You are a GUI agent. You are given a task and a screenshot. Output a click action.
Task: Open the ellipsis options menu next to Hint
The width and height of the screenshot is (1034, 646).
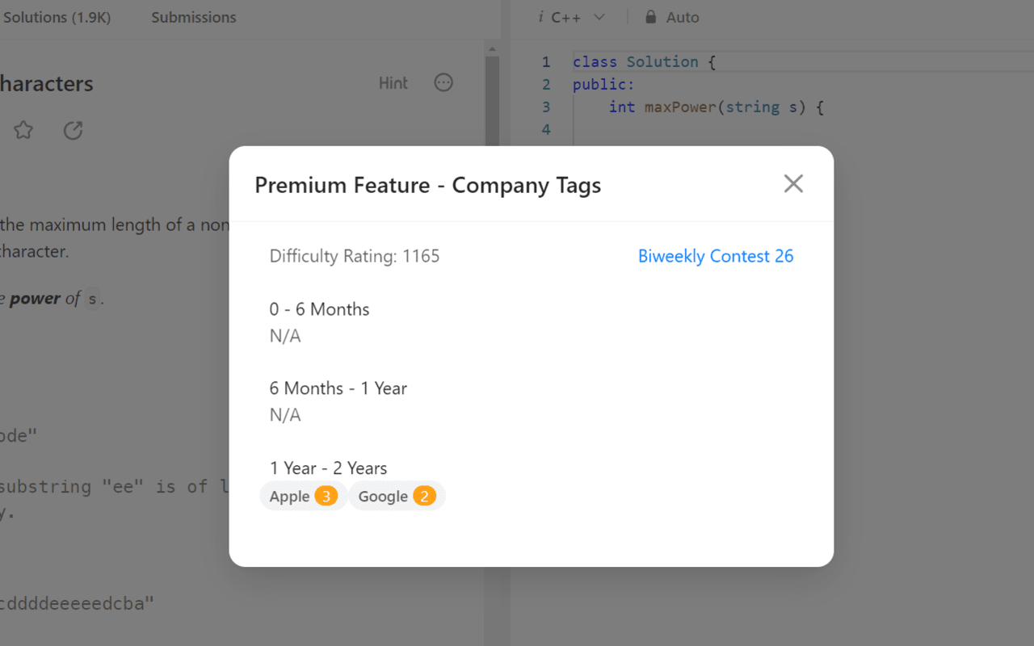coord(443,82)
